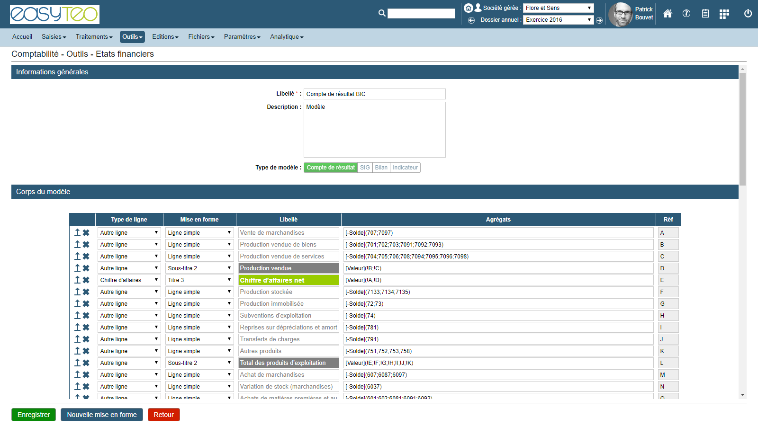Go to next Dossier annuel with right arrow
Viewport: 758px width, 426px height.
[599, 20]
